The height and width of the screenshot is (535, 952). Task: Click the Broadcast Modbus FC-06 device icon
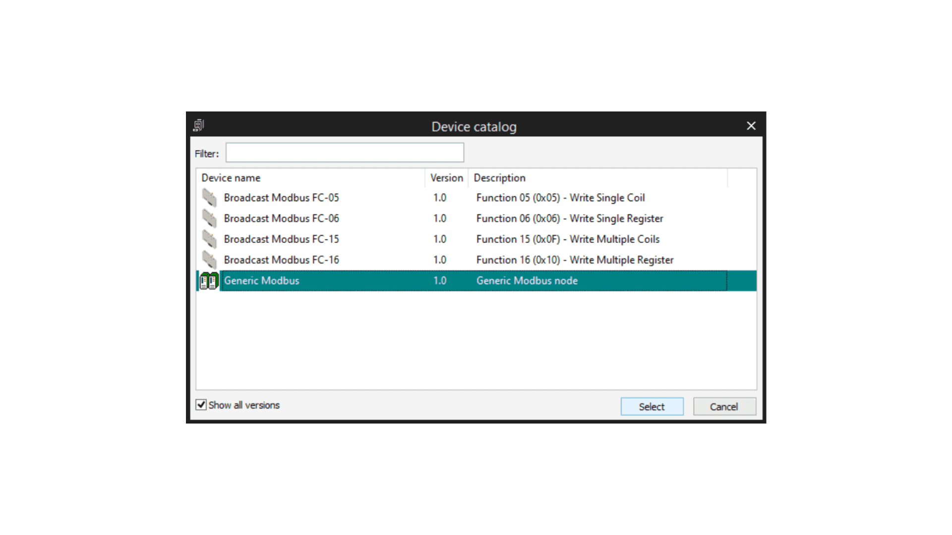pos(209,218)
